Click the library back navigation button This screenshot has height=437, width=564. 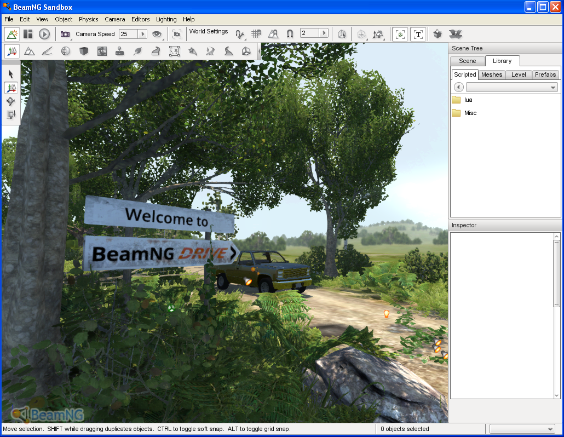[459, 87]
